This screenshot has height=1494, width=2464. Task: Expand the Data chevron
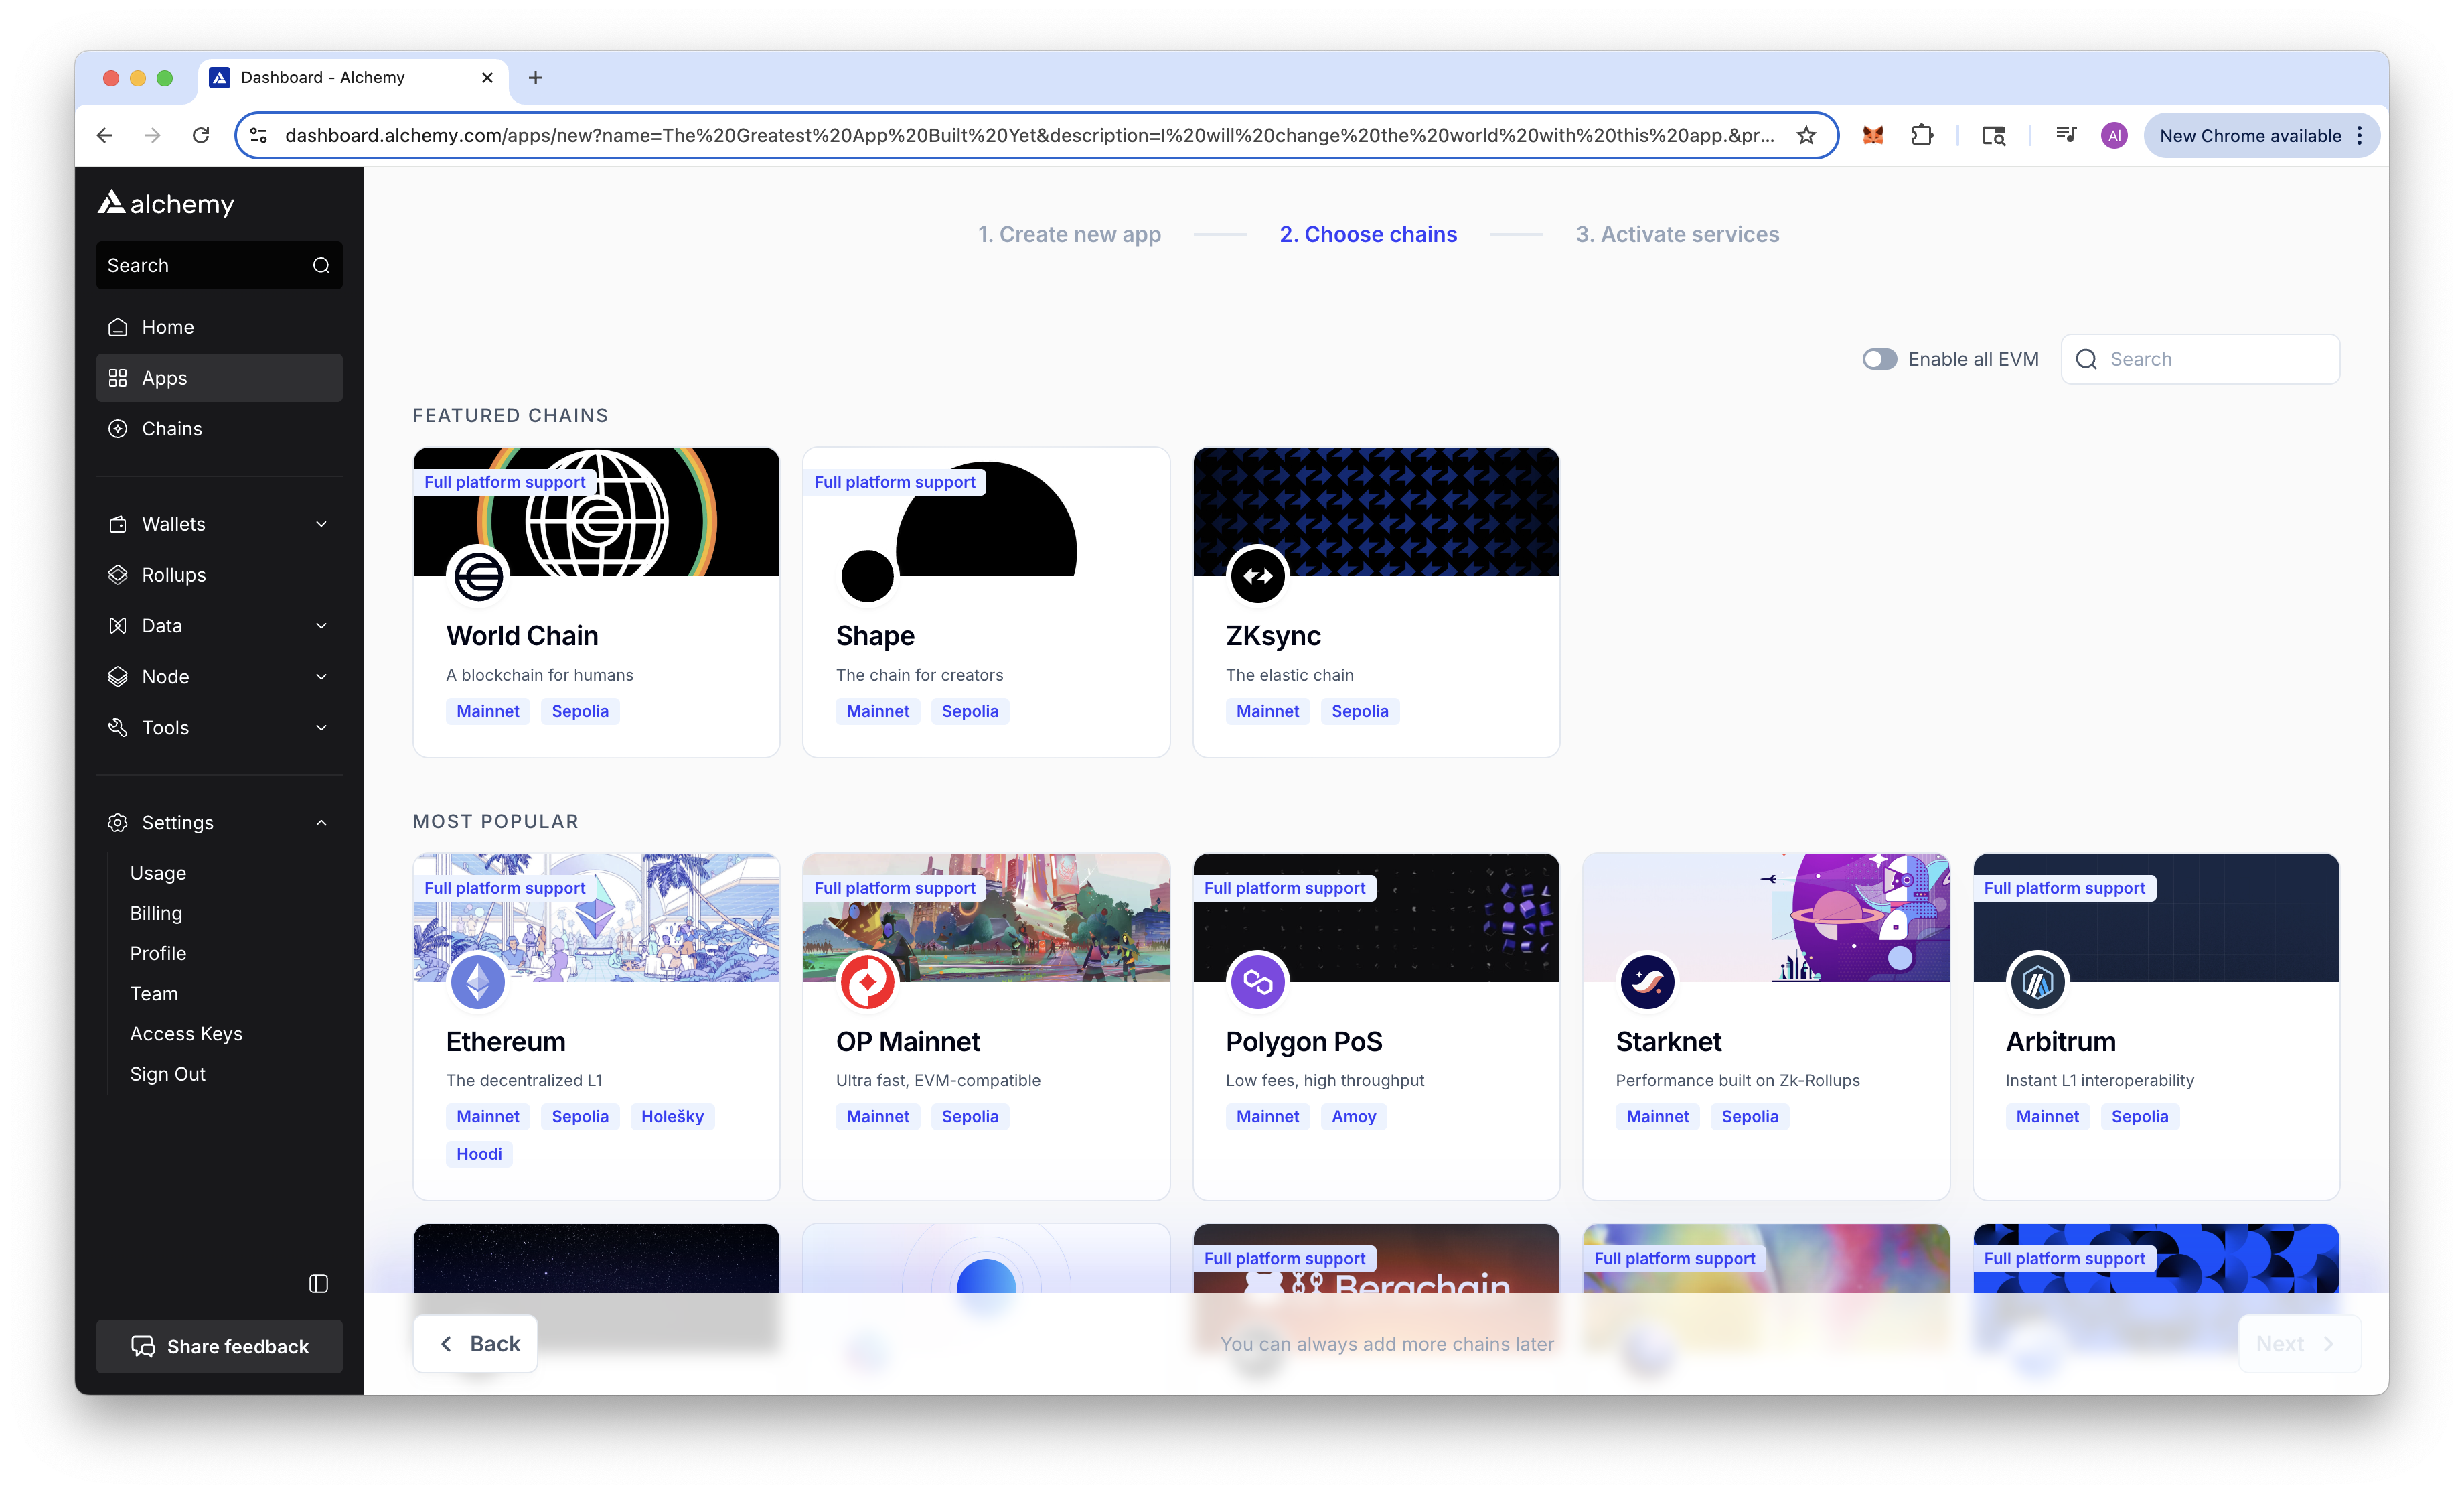tap(321, 626)
